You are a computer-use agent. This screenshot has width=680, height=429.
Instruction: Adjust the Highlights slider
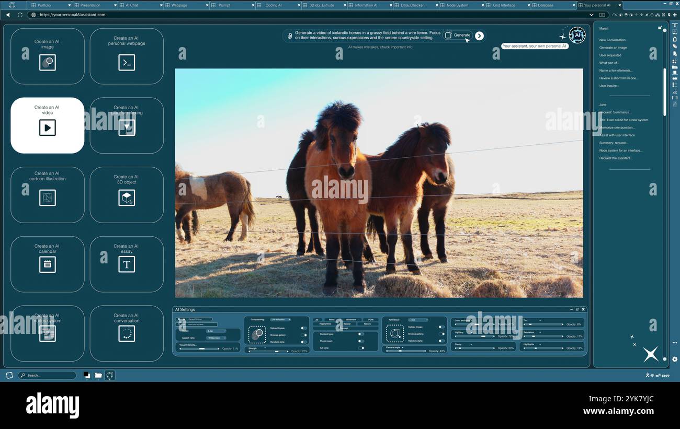(543, 349)
